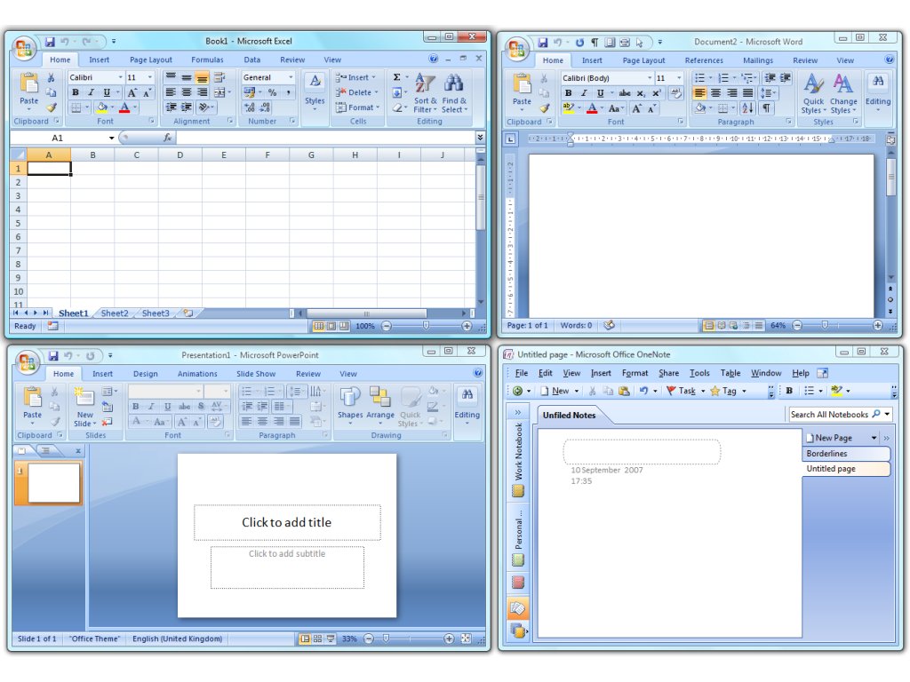The height and width of the screenshot is (682, 910).
Task: Switch to the Sheet2 tab in Excel
Action: 115,313
